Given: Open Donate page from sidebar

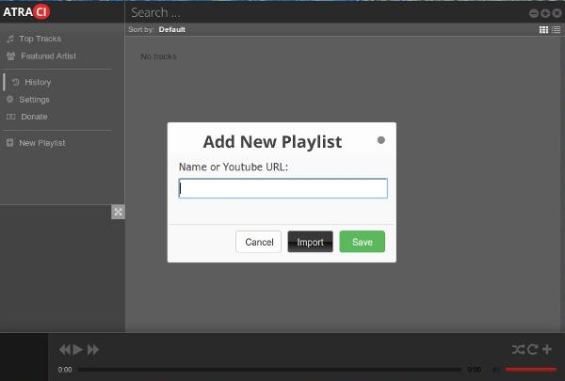Looking at the screenshot, I should pyautogui.click(x=34, y=117).
